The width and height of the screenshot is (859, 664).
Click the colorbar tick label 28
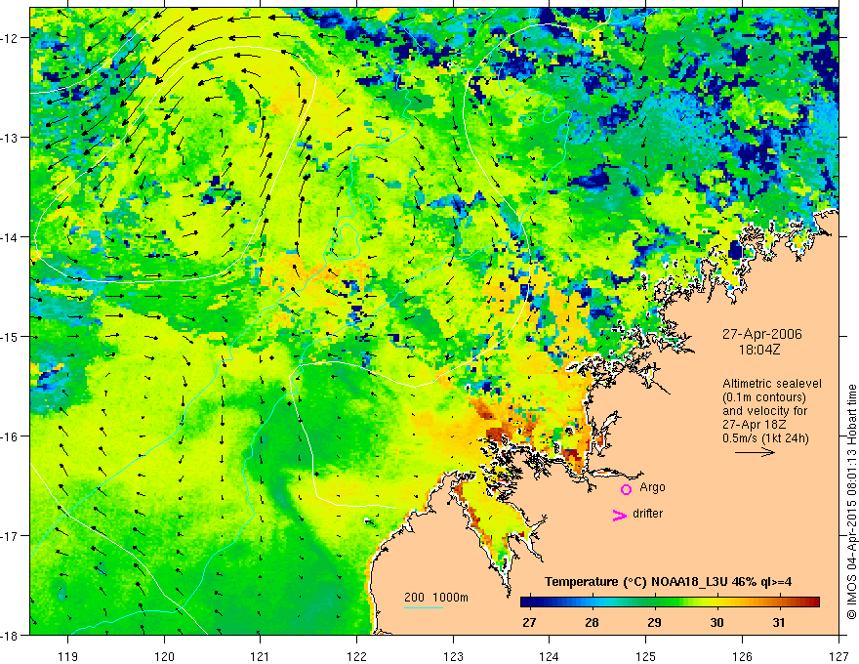coord(592,622)
